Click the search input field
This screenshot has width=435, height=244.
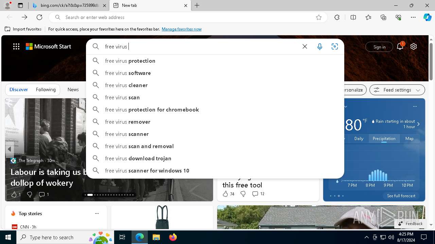201,46
